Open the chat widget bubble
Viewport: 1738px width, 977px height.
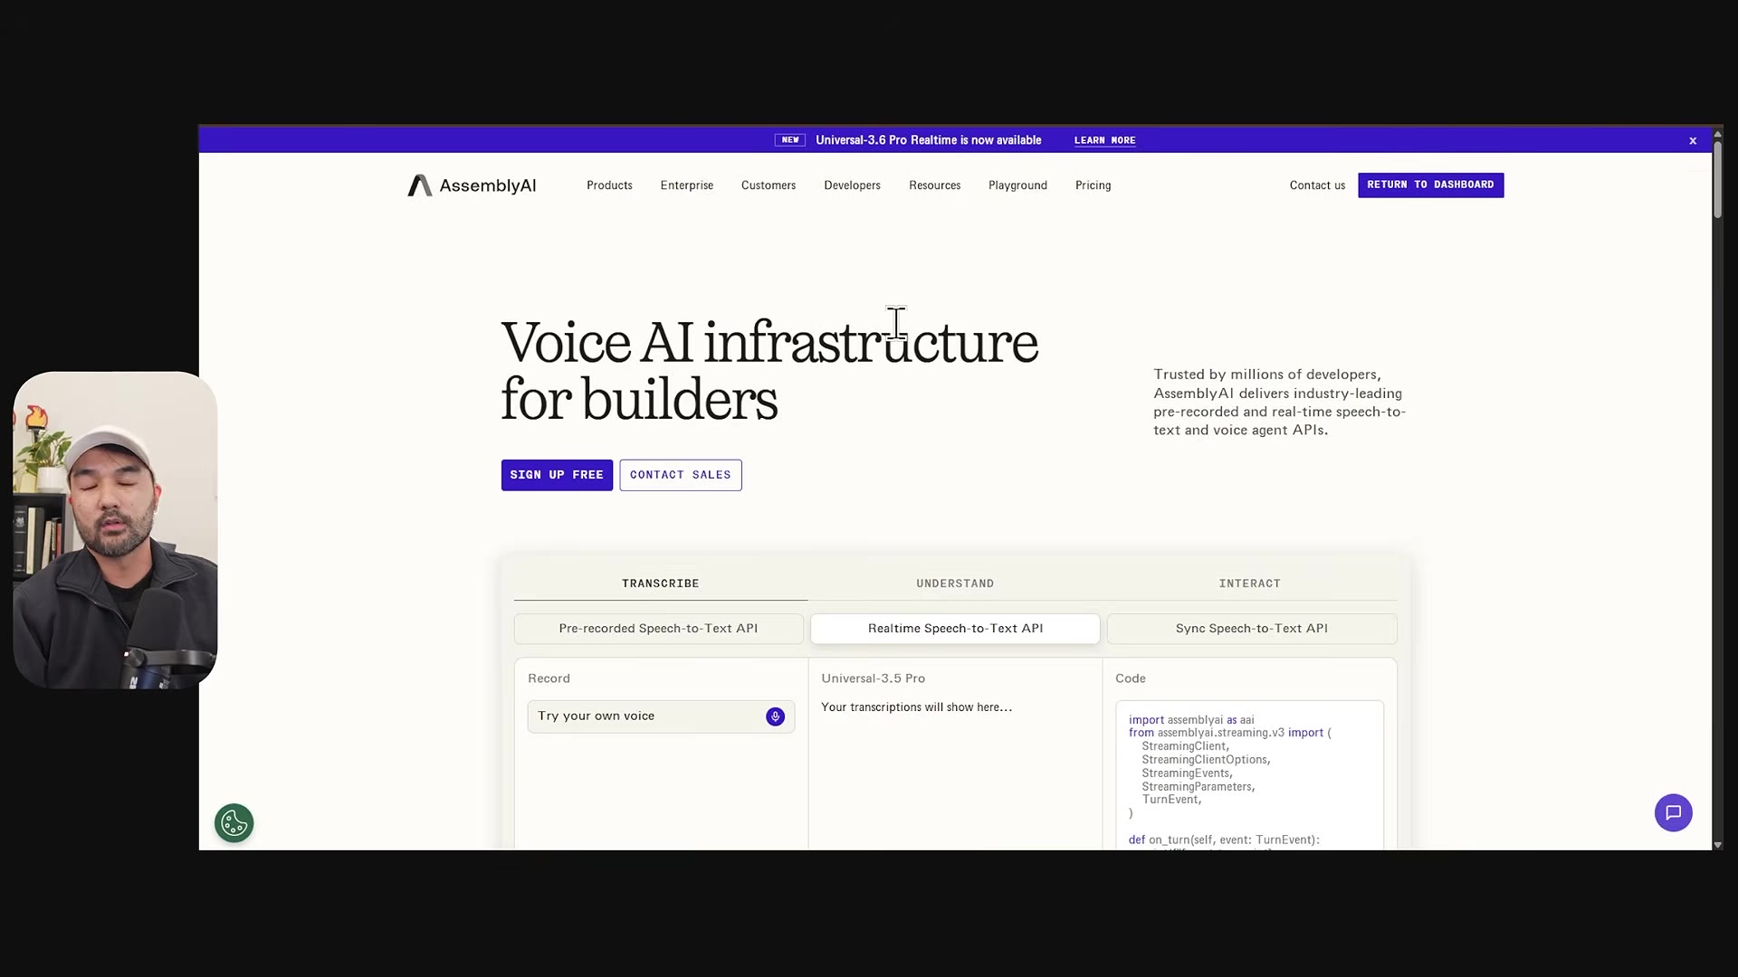pyautogui.click(x=1673, y=812)
